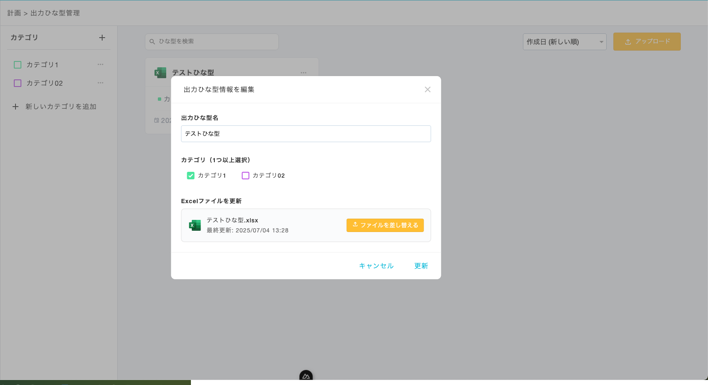The image size is (708, 385).
Task: Click the search magnifier icon in search bar
Action: [x=152, y=41]
